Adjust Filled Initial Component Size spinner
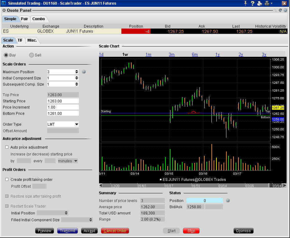 91,220
